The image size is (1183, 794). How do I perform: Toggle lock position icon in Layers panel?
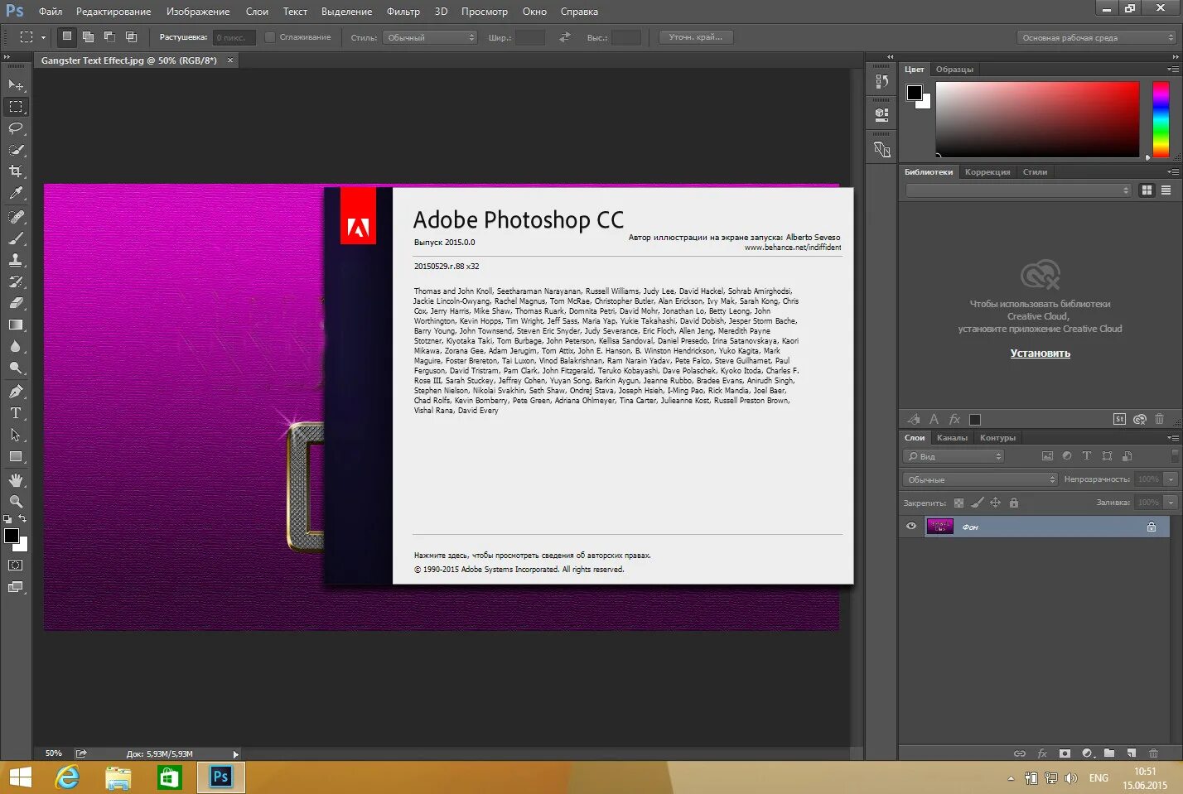click(x=995, y=503)
